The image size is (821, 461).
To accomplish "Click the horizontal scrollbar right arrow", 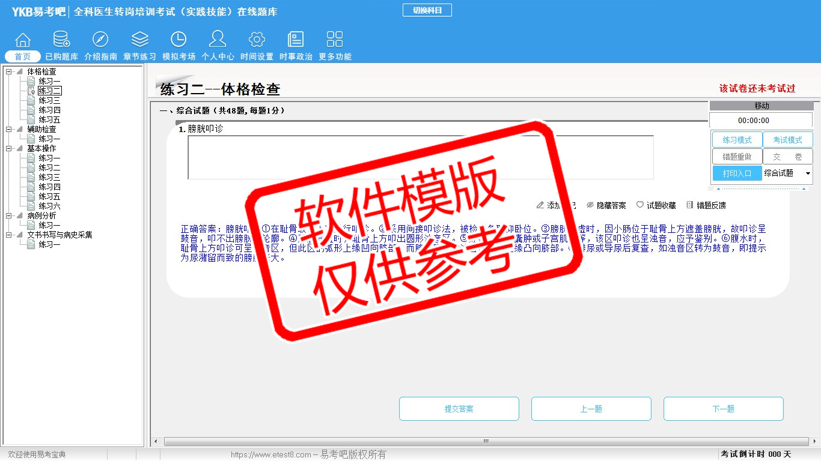I will (816, 442).
